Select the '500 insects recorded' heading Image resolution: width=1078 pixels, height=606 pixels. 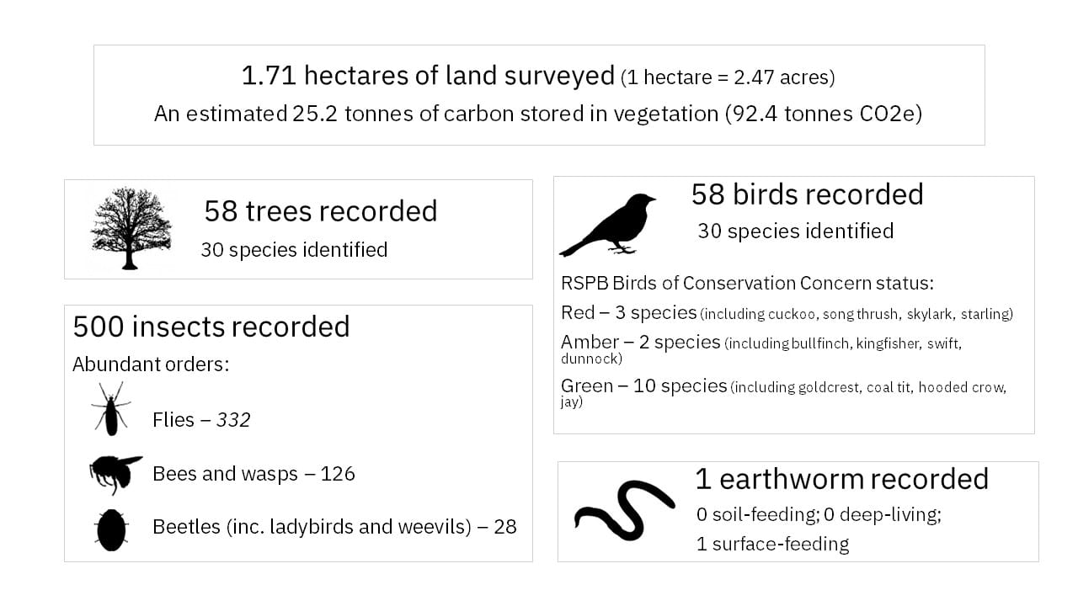211,327
